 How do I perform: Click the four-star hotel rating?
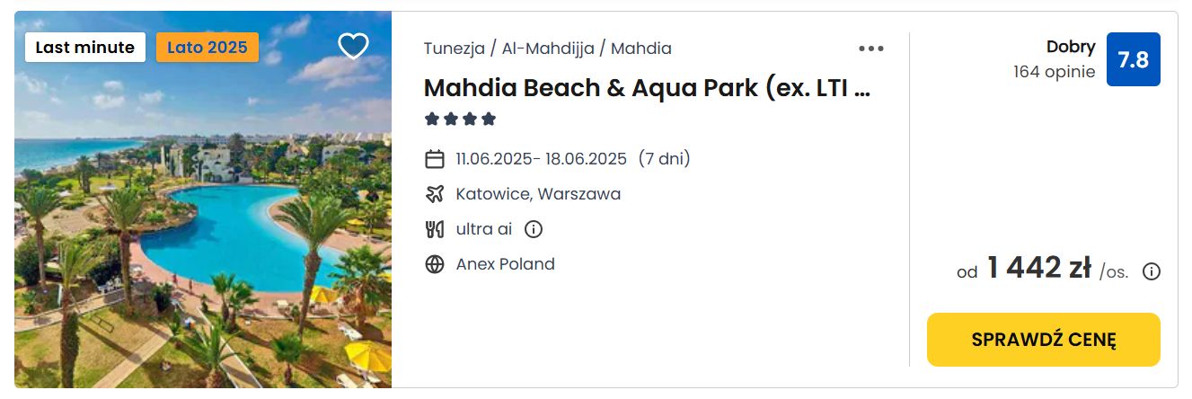[x=460, y=119]
